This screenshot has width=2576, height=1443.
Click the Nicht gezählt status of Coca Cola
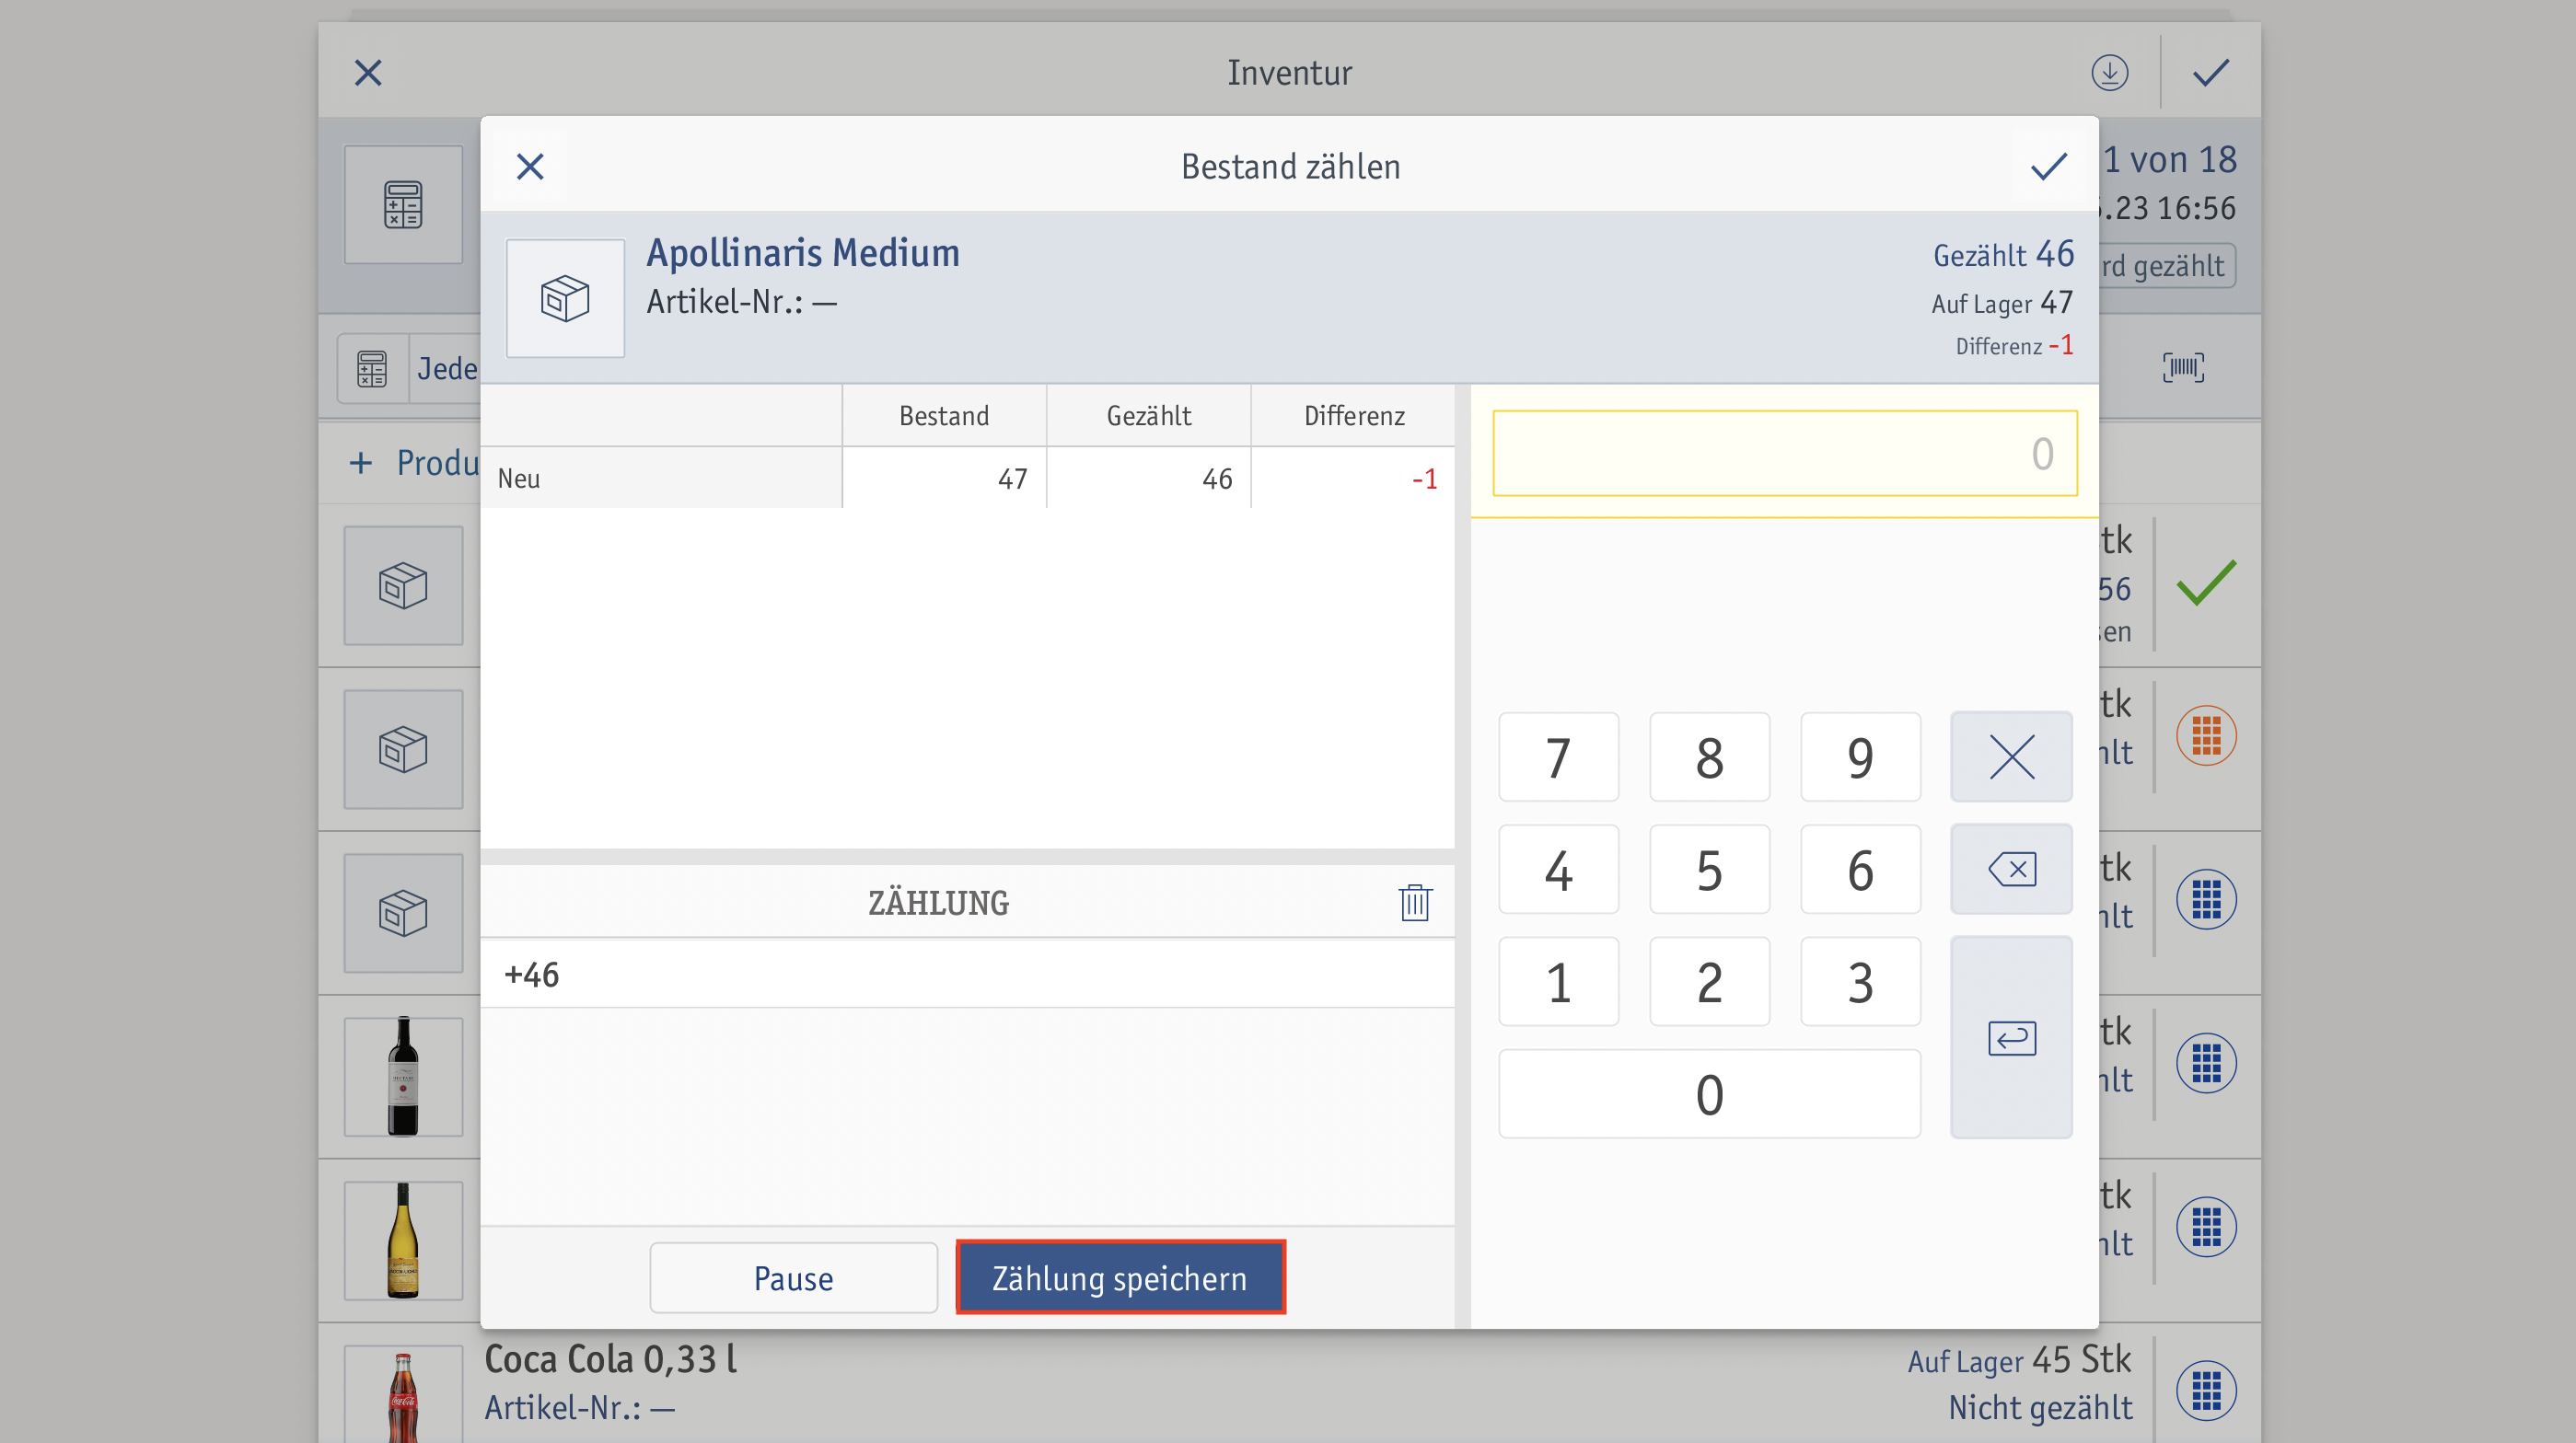[x=2040, y=1408]
